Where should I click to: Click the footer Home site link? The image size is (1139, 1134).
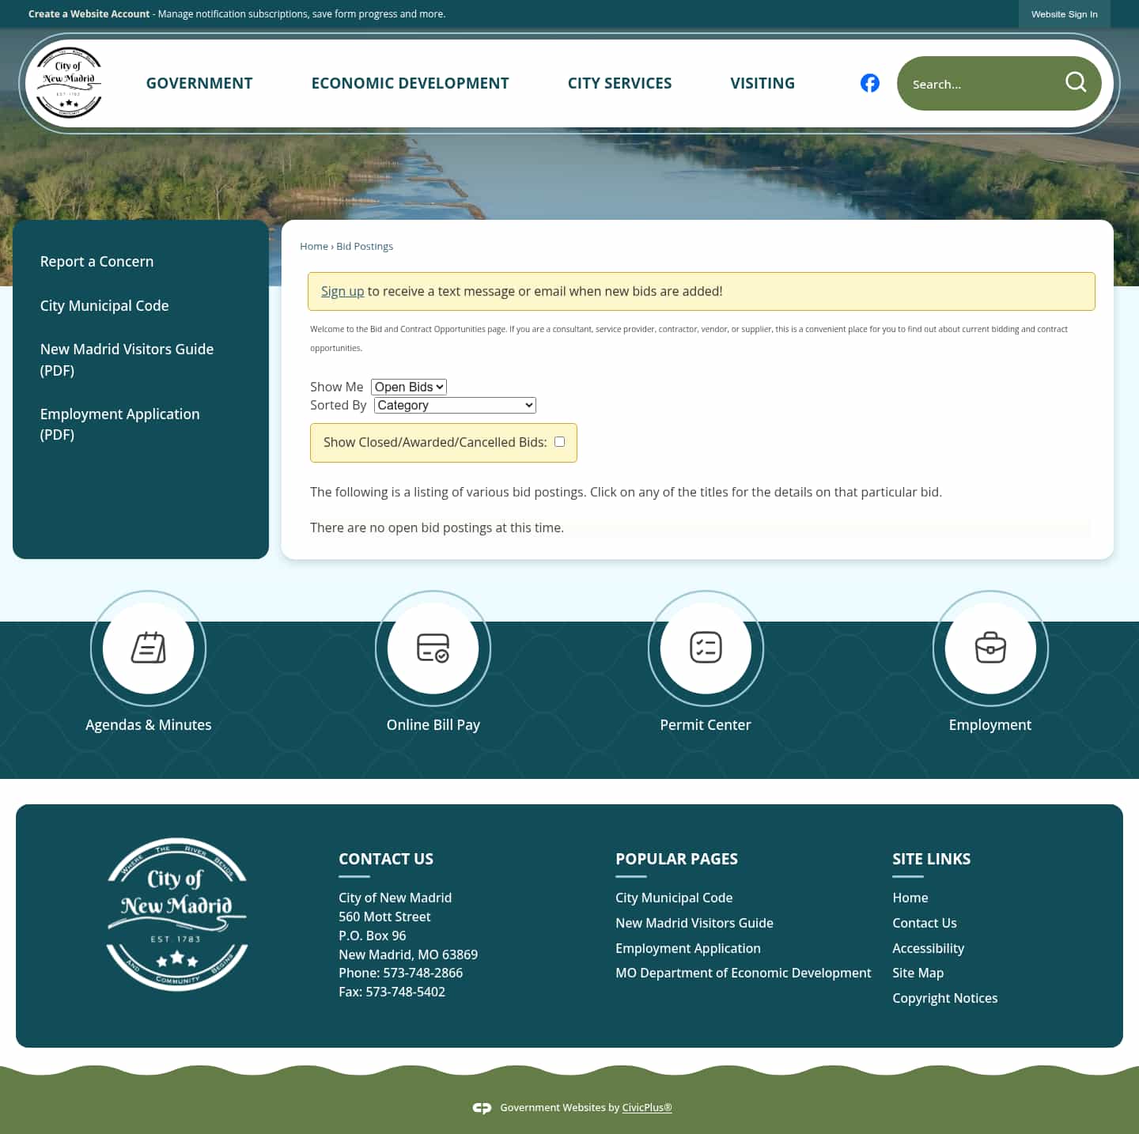pyautogui.click(x=910, y=898)
